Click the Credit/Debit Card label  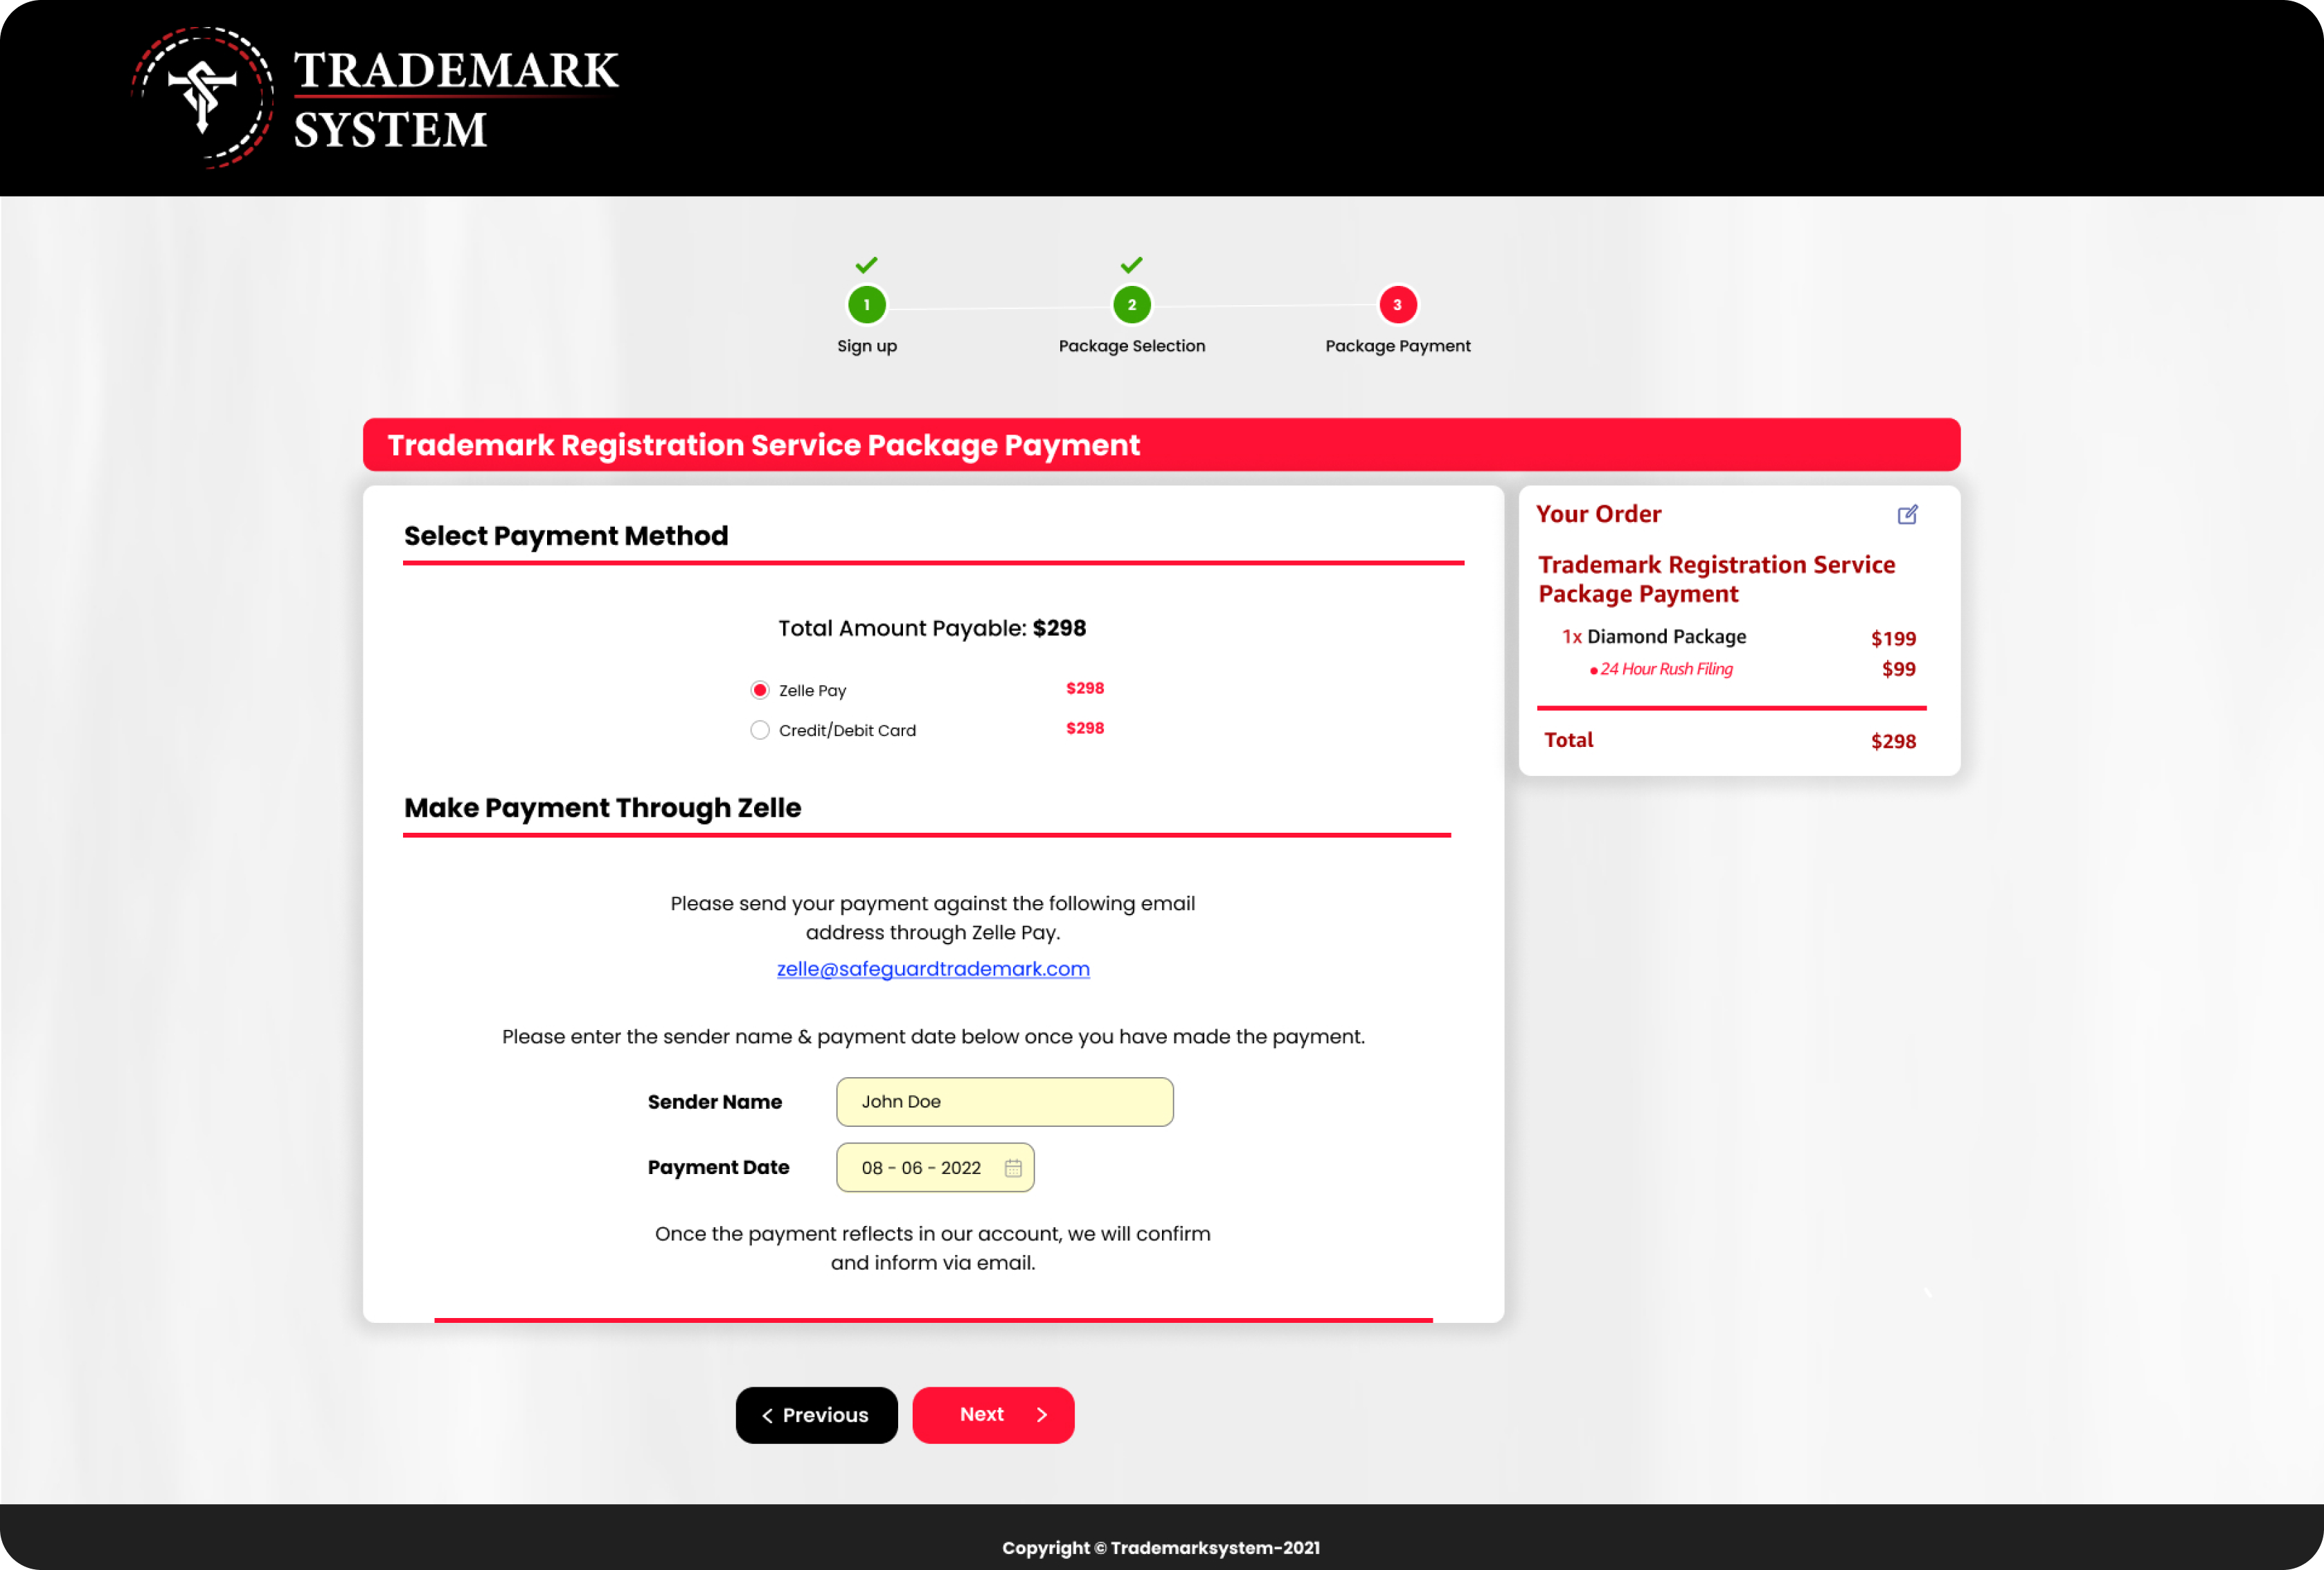pyautogui.click(x=847, y=730)
